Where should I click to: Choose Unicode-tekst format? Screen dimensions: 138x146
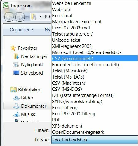pos(94,40)
